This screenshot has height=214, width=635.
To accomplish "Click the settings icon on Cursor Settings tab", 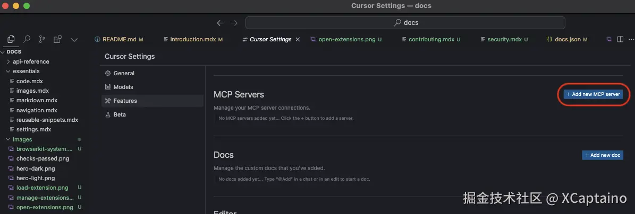I will (x=244, y=39).
